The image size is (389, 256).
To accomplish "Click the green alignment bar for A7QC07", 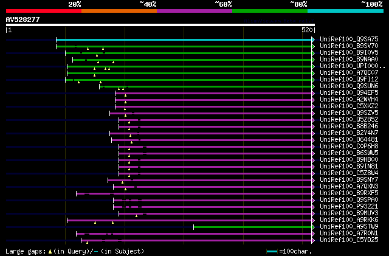I will pos(190,73).
